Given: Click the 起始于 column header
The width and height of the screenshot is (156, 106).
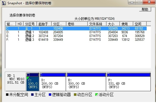Looking at the screenshot, I should tap(44, 24).
